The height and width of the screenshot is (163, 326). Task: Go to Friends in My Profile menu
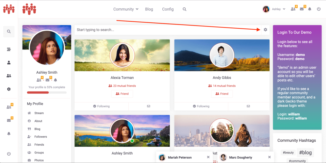point(39,144)
